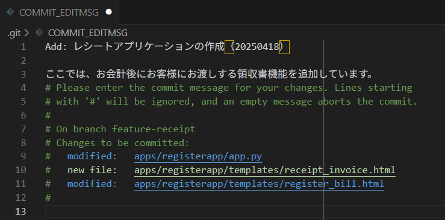
Task: Click line number 7 in the gutter
Action: 23,129
